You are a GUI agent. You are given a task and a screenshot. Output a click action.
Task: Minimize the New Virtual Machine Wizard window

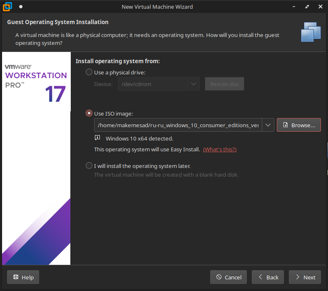[x=295, y=7]
